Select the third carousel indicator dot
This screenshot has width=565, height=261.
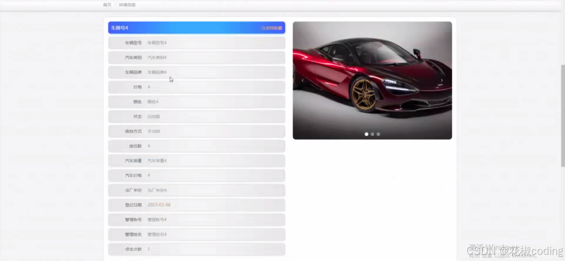coord(379,134)
